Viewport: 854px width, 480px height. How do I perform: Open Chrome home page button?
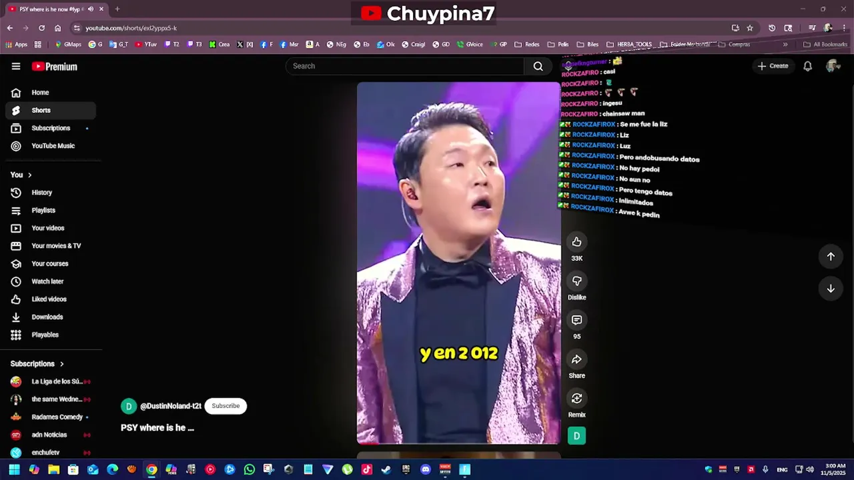point(57,28)
